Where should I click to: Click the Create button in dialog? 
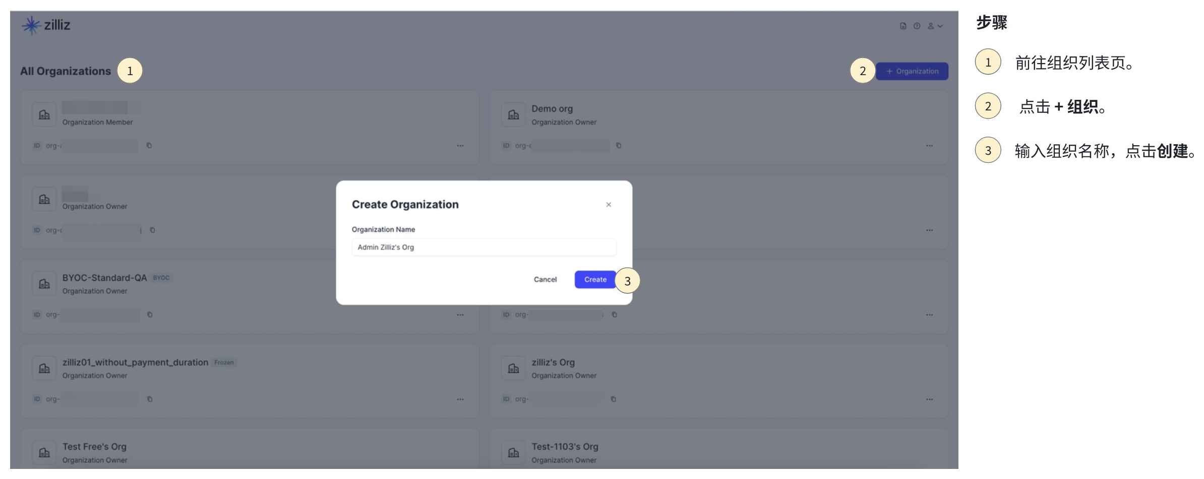coord(595,279)
